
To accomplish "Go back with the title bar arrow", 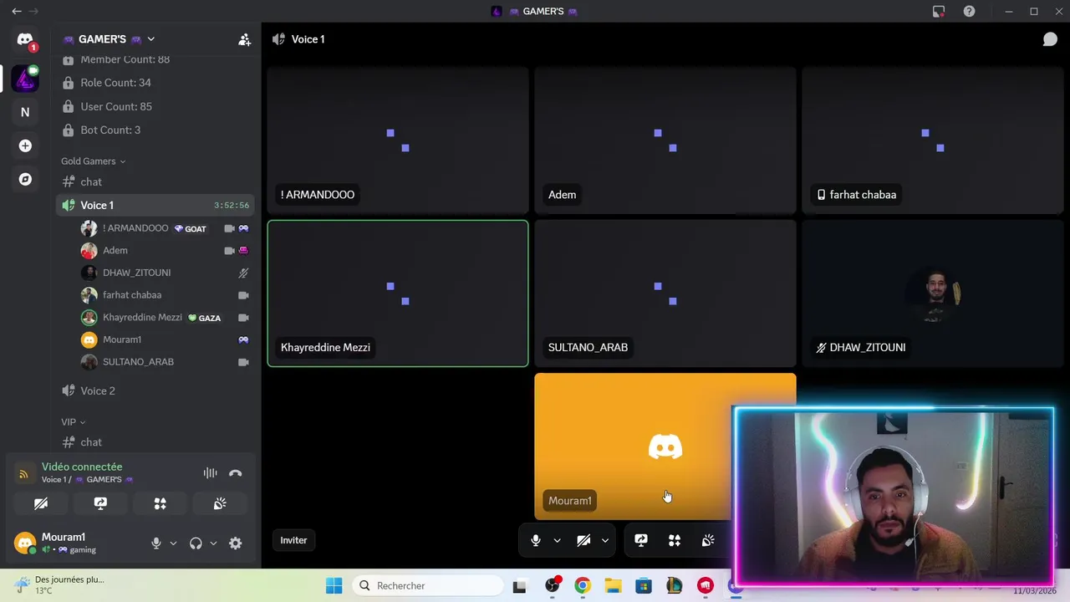I will [x=17, y=11].
